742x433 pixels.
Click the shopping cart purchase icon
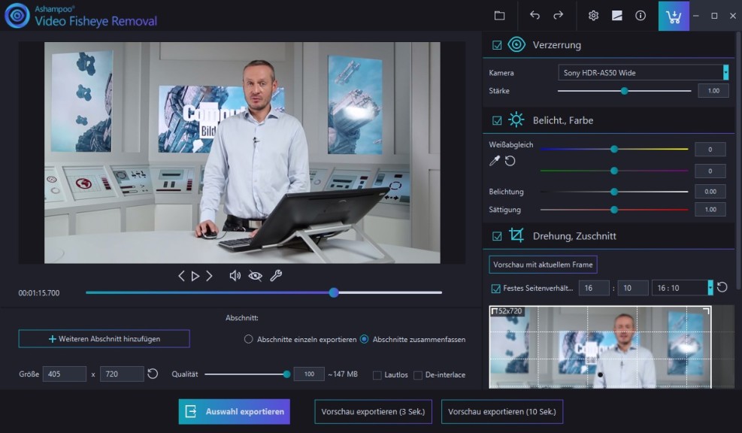[x=674, y=16]
